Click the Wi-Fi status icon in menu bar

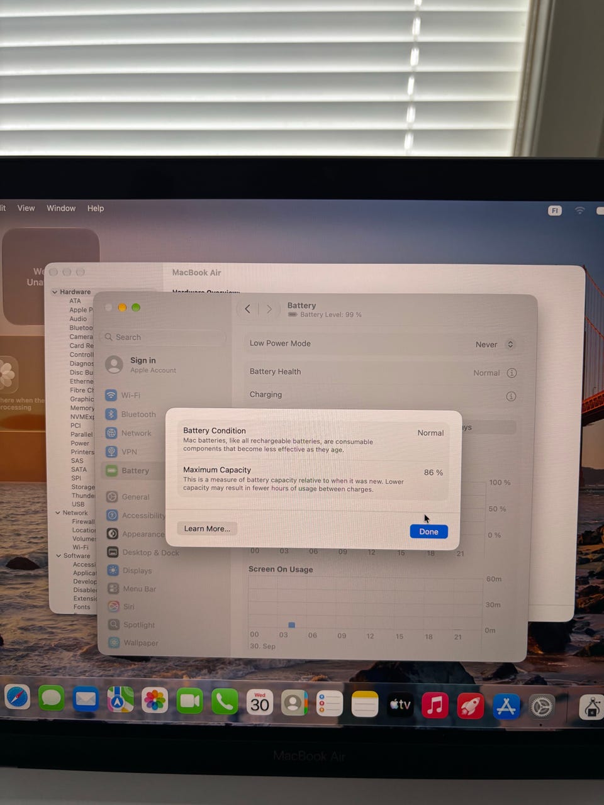pos(579,210)
